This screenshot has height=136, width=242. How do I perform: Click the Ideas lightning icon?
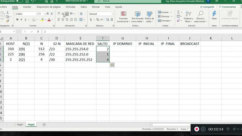tap(214, 15)
